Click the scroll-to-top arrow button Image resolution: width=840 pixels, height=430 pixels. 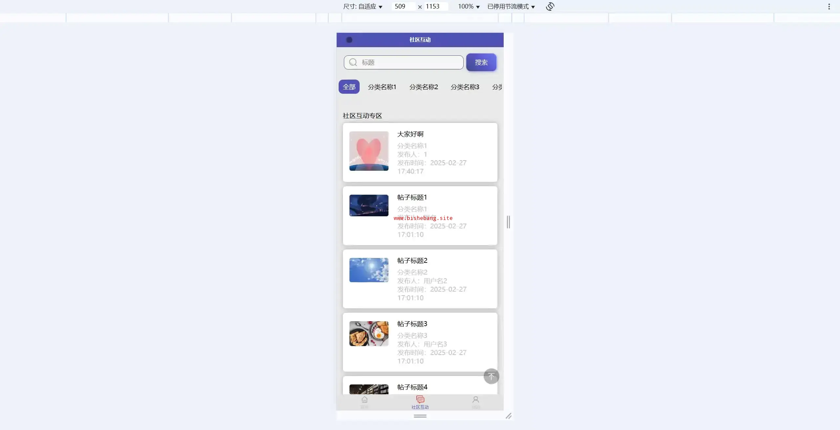[x=491, y=376]
